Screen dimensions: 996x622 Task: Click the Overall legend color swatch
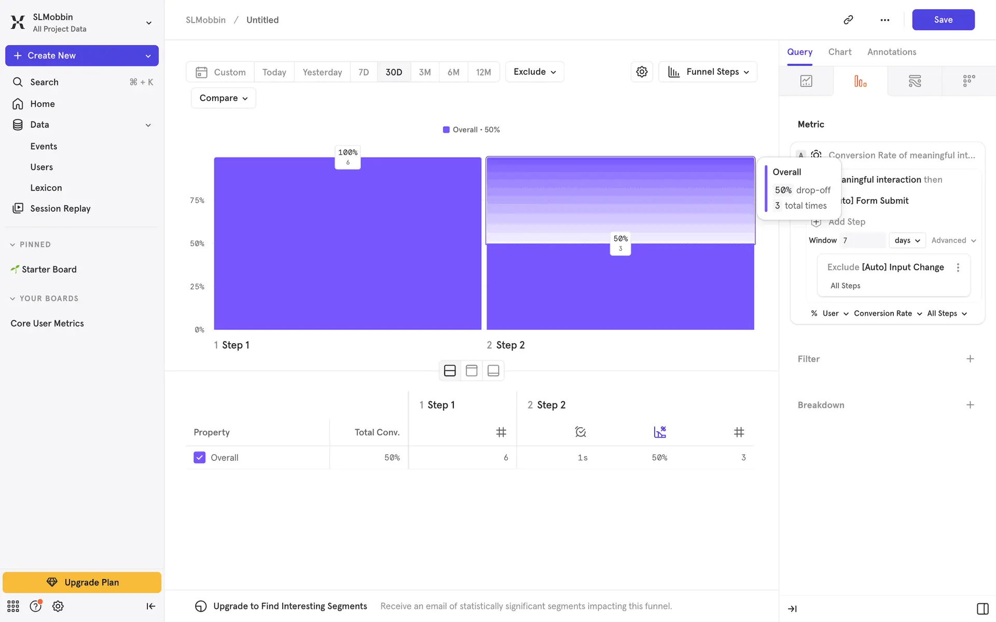point(446,130)
